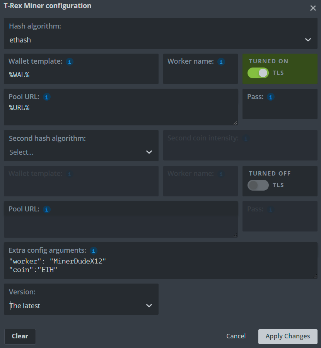Select the text "coin":"ETH"
321x348 pixels.
33,270
